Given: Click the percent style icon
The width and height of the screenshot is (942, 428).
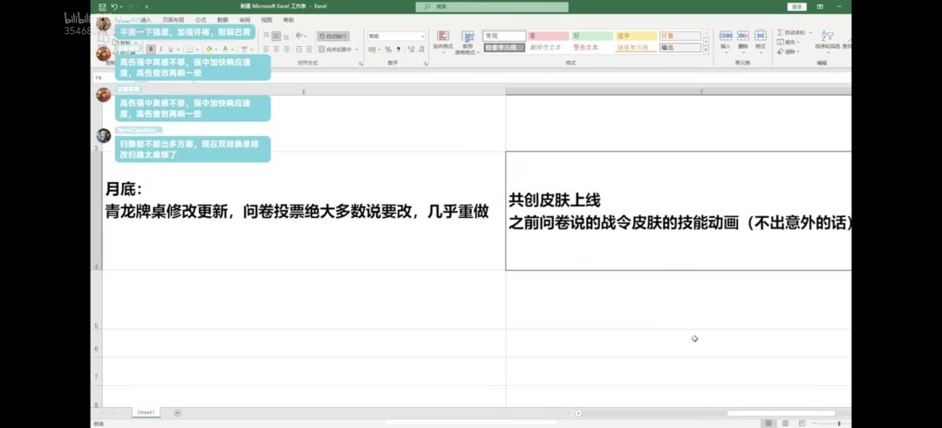Looking at the screenshot, I should [389, 49].
